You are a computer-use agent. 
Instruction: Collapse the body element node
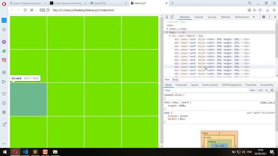pos(167,32)
